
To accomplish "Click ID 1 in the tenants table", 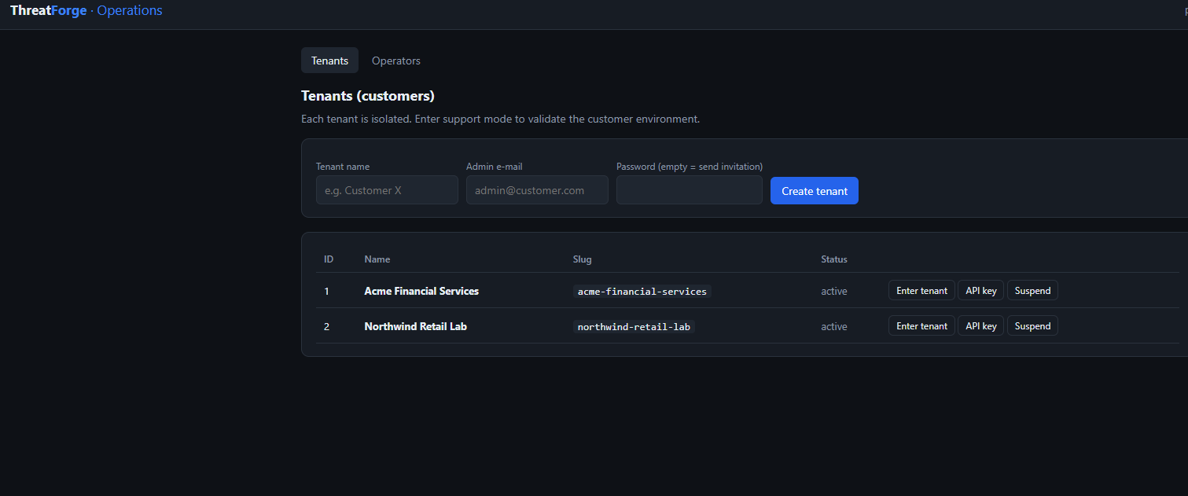I will click(x=326, y=291).
